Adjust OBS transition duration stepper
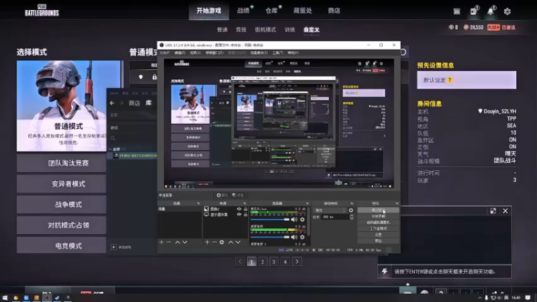This screenshot has width=537, height=302. pyautogui.click(x=351, y=217)
